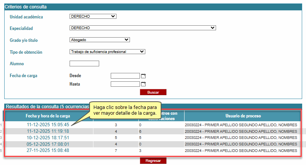Screen dimensions: 306x165
Task: View the 10-12-2025 18:17:51 load entry
Action: (x=48, y=137)
